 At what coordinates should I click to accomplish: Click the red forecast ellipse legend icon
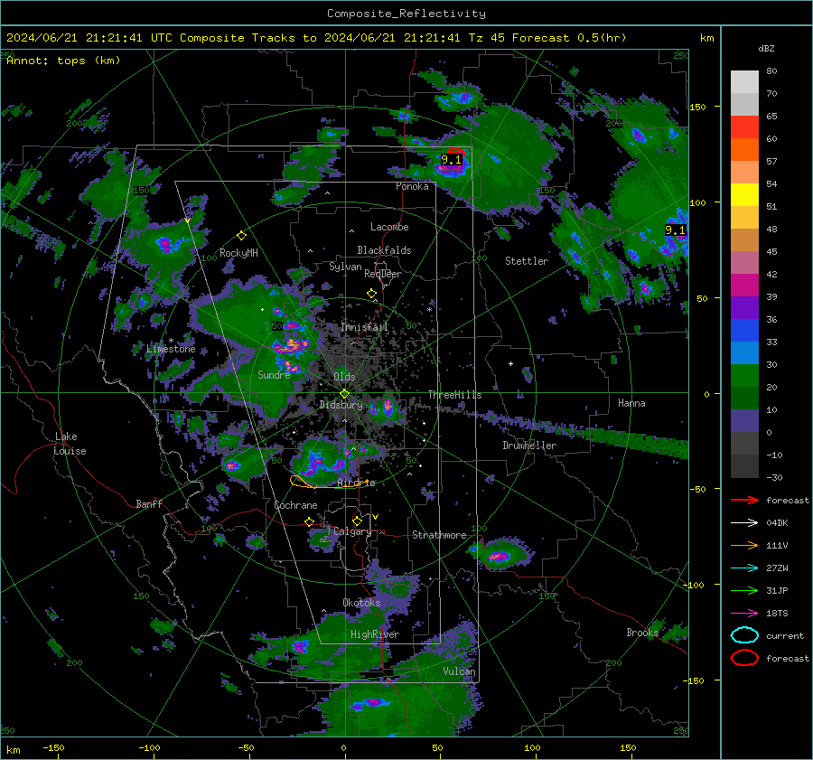click(x=744, y=658)
